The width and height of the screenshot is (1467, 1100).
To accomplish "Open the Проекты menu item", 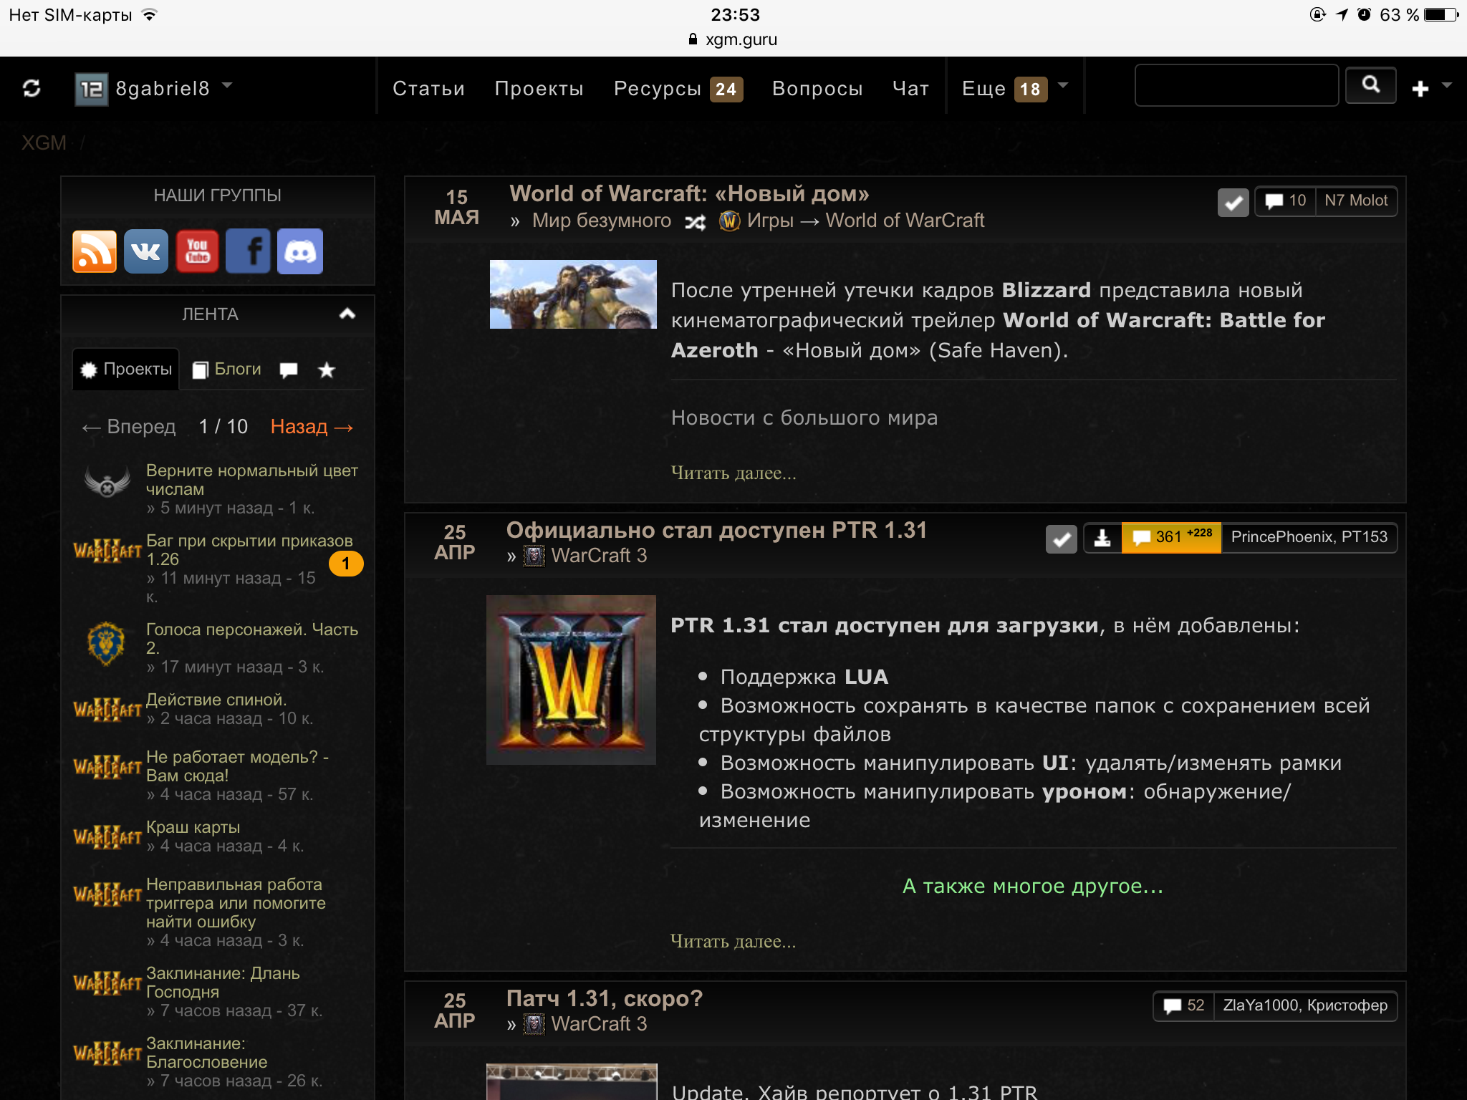I will (x=539, y=88).
